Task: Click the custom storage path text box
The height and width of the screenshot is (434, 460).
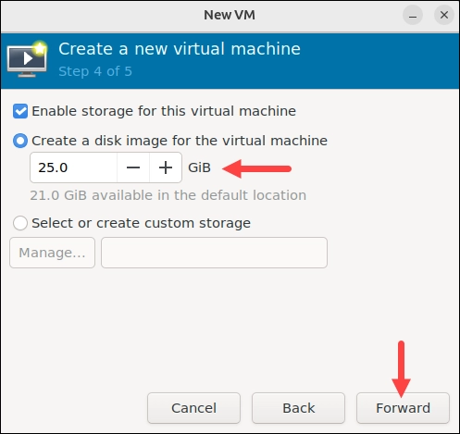Action: [x=214, y=253]
